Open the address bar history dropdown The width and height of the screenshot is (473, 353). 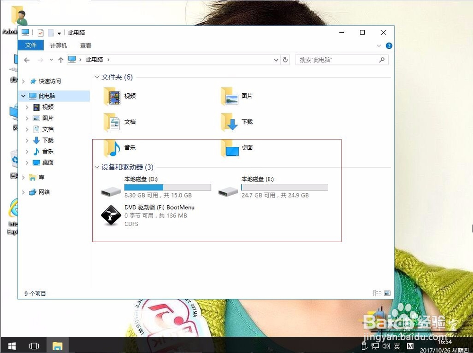pos(276,60)
